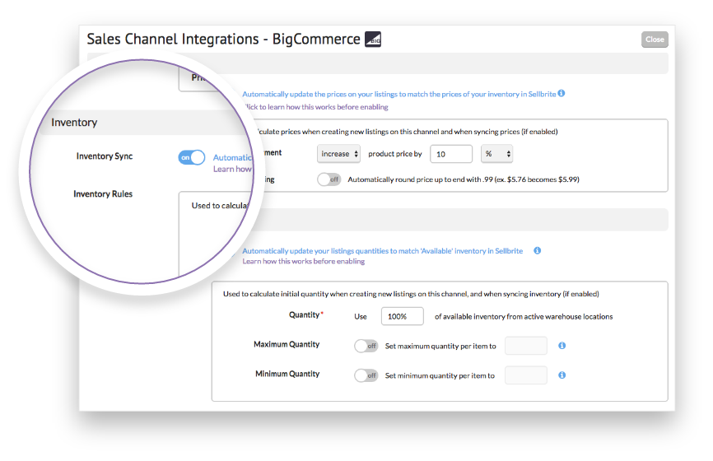
Task: Turn off the Inventory Sync toggle
Action: click(x=192, y=157)
